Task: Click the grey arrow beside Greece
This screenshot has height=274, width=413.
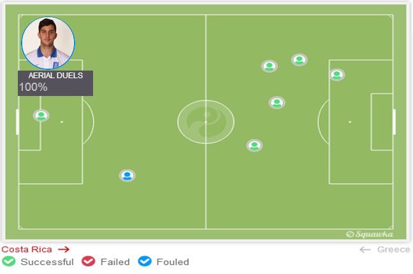Action: (365, 249)
